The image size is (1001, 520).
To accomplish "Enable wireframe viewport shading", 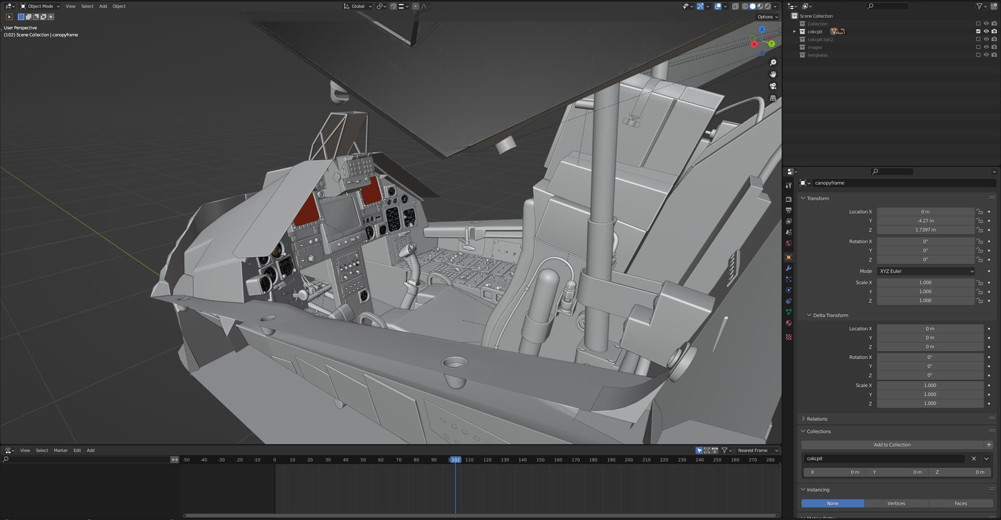I will (745, 6).
